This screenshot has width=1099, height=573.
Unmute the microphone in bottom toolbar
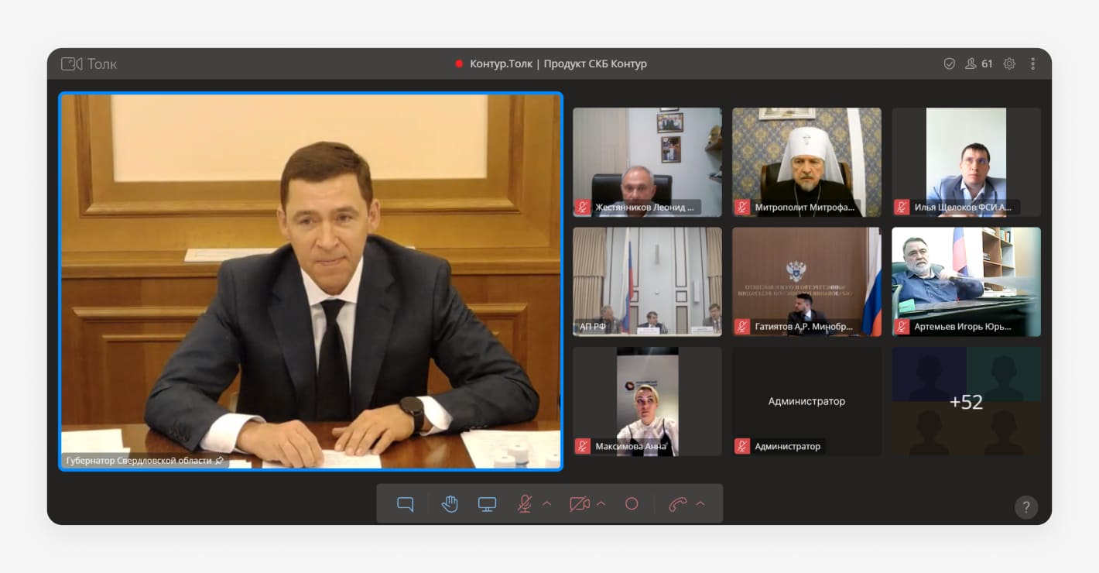pos(524,504)
